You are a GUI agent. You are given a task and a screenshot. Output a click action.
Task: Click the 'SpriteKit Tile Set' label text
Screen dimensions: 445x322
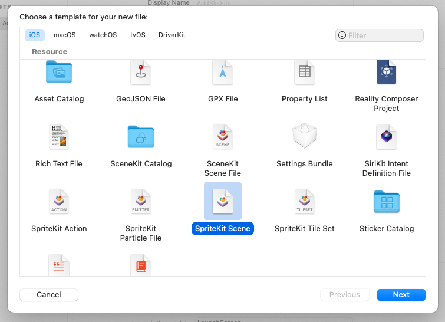tap(305, 229)
